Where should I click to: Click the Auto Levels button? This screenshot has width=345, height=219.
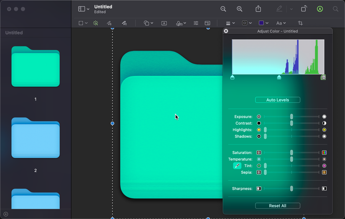tap(278, 100)
